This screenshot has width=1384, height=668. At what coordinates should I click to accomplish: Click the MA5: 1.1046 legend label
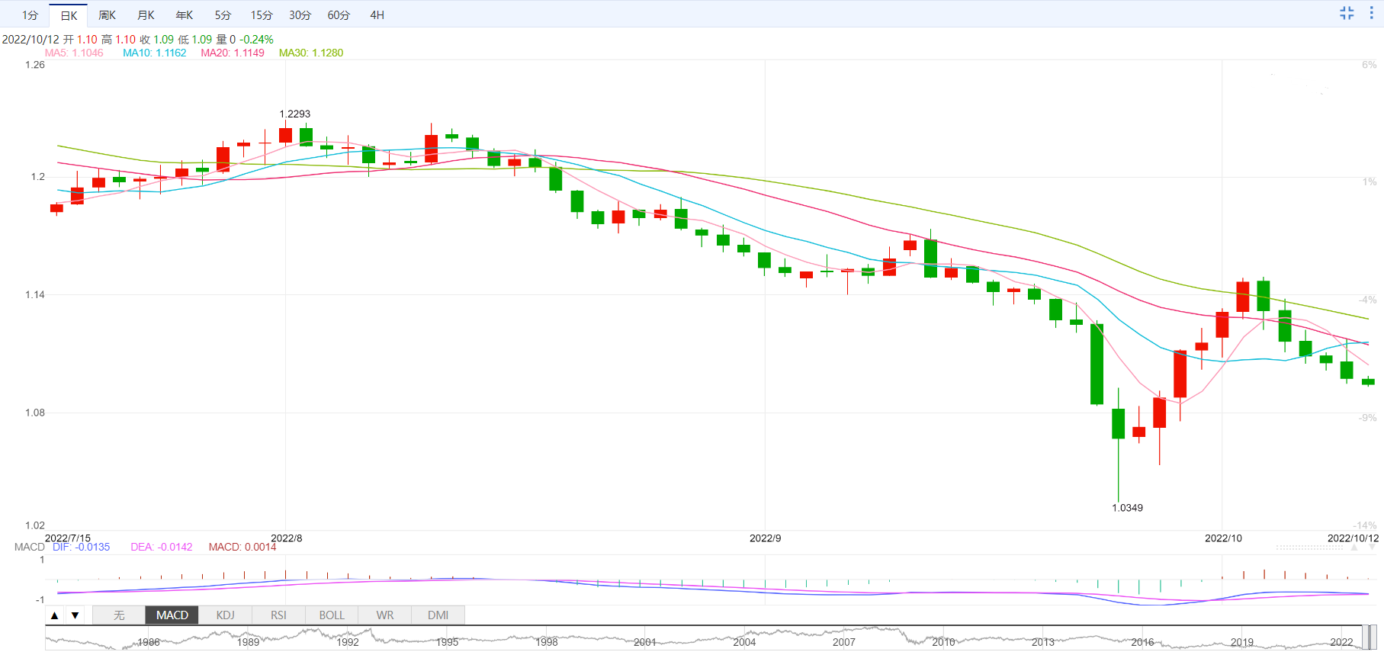(x=74, y=53)
